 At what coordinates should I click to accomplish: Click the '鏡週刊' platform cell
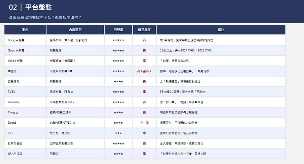point(25,71)
